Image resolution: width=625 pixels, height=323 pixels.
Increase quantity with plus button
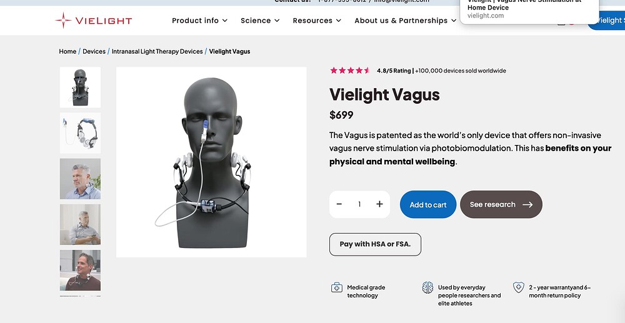coord(379,204)
